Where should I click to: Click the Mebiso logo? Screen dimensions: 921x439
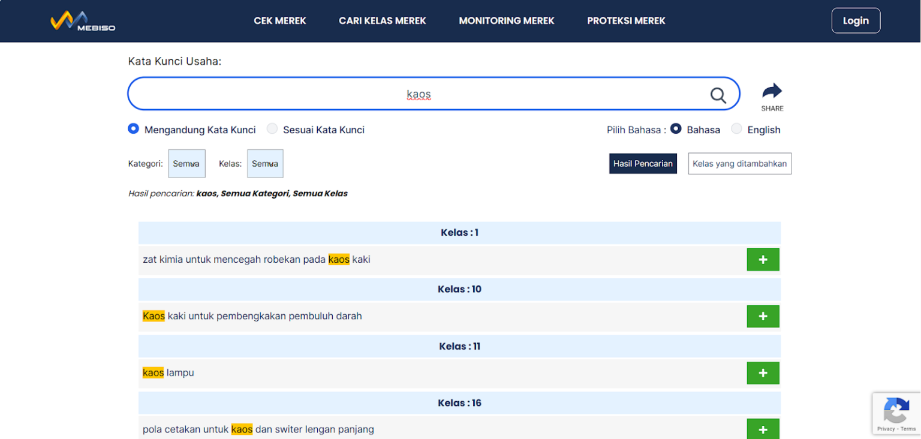point(83,21)
